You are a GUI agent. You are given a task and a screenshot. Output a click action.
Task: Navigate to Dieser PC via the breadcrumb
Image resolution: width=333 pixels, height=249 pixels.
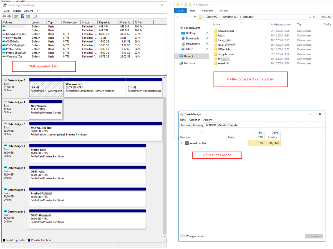(x=211, y=17)
